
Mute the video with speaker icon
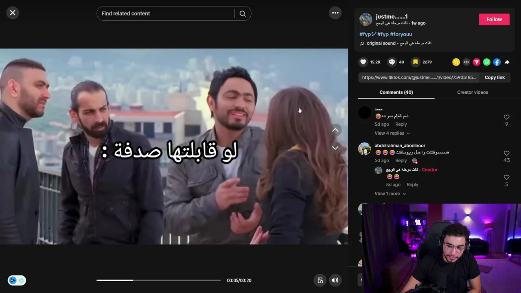point(335,280)
